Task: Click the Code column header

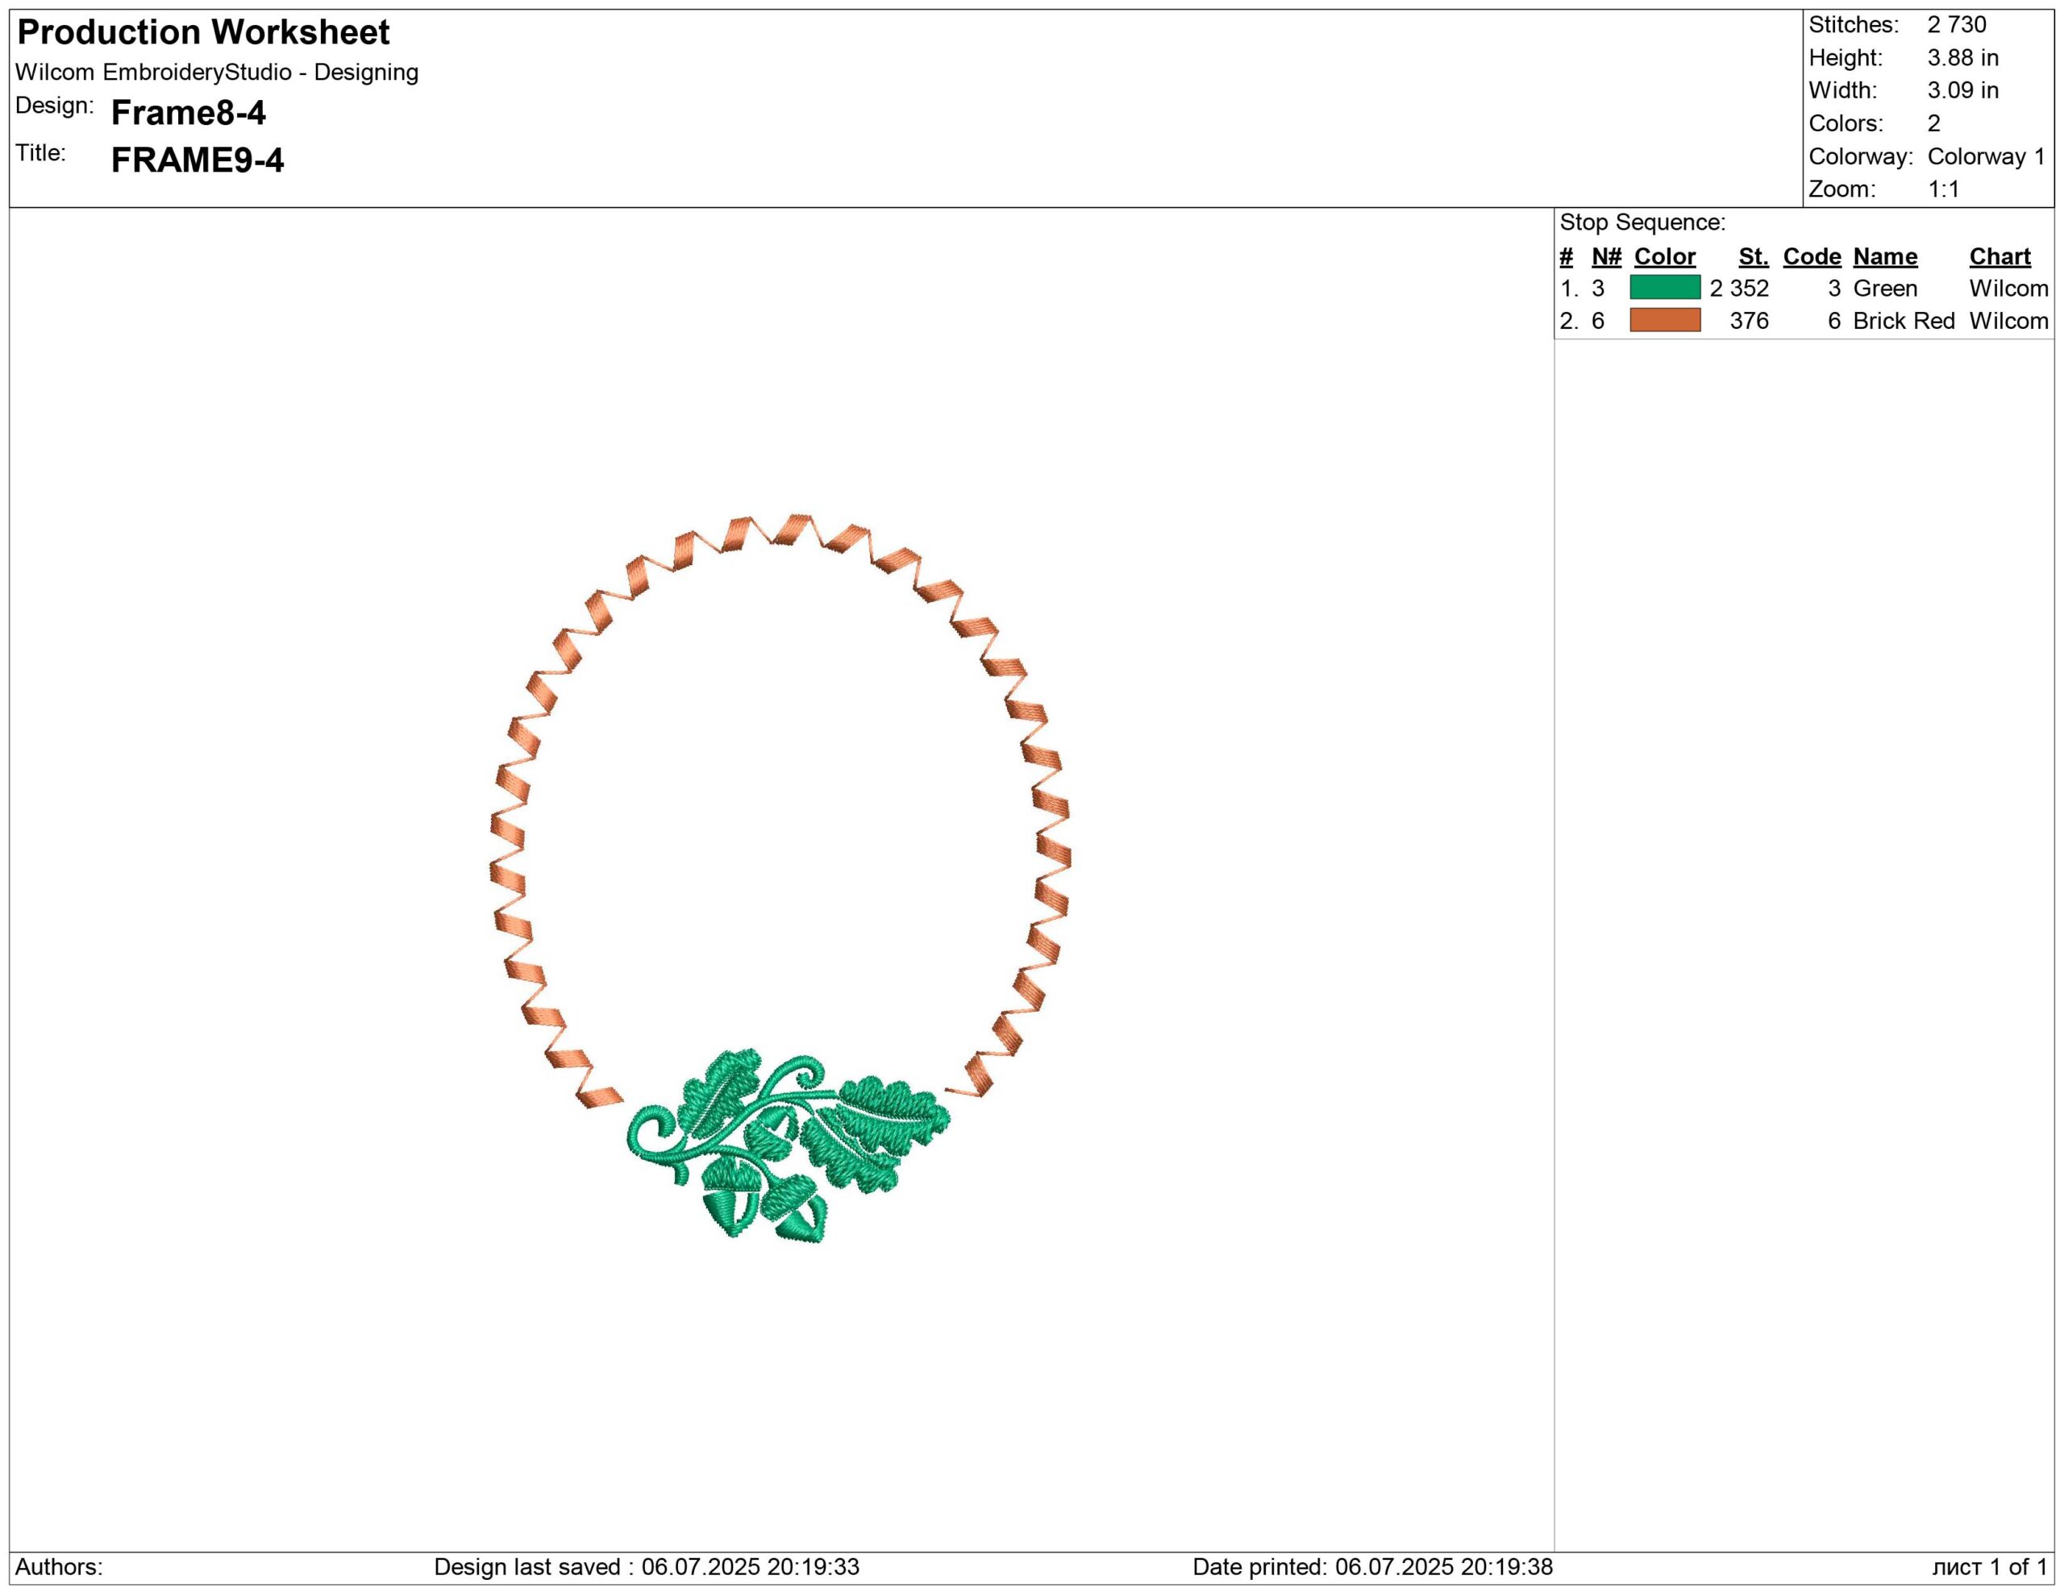Action: (1812, 256)
